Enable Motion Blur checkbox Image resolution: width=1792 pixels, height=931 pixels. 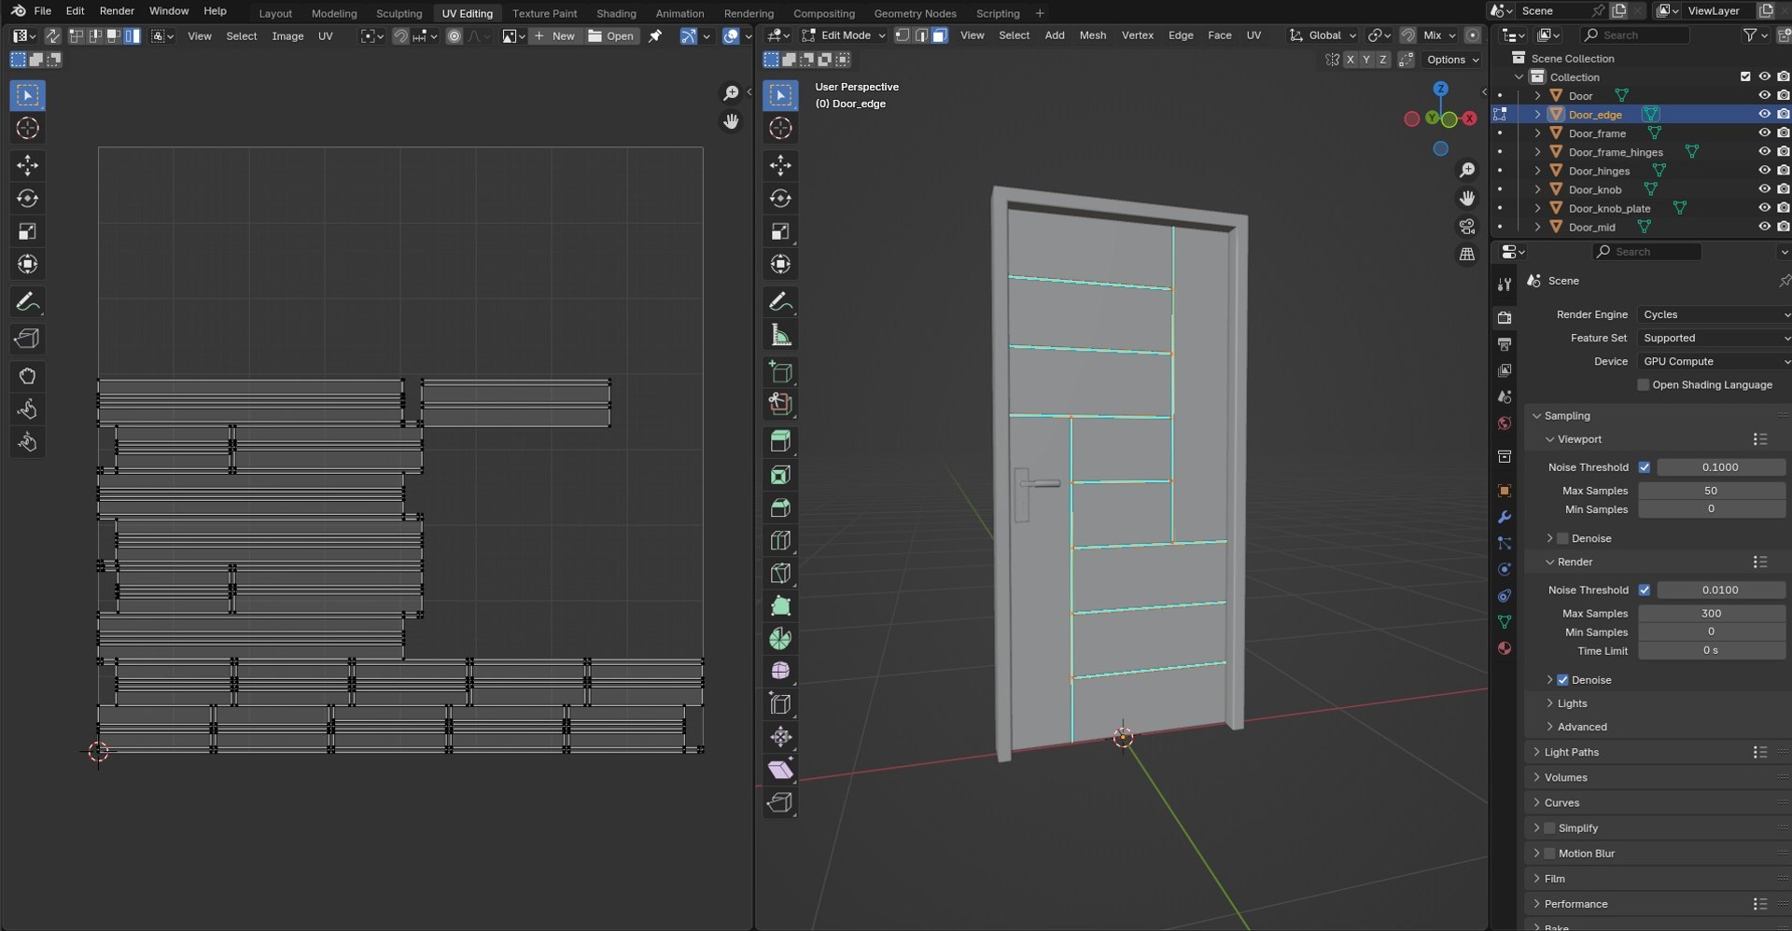tap(1549, 854)
